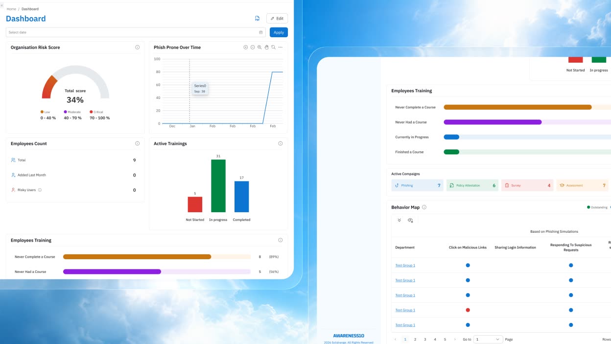Click Responding To Suspicious Requests header
This screenshot has height=344, width=611.
(x=571, y=247)
